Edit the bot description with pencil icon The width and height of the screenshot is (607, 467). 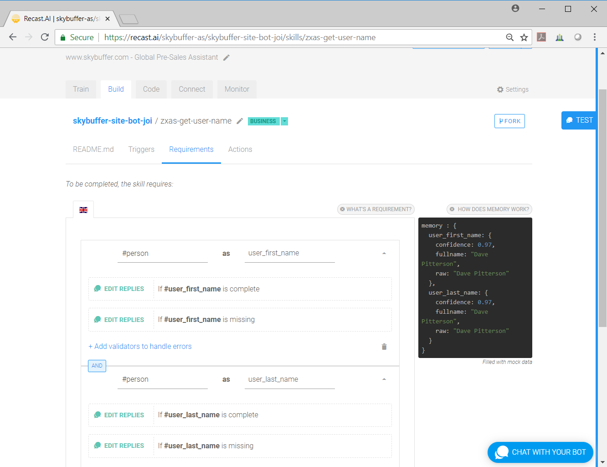click(x=226, y=57)
